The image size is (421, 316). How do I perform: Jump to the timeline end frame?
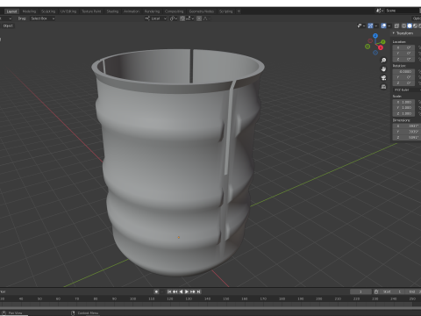tap(198, 291)
